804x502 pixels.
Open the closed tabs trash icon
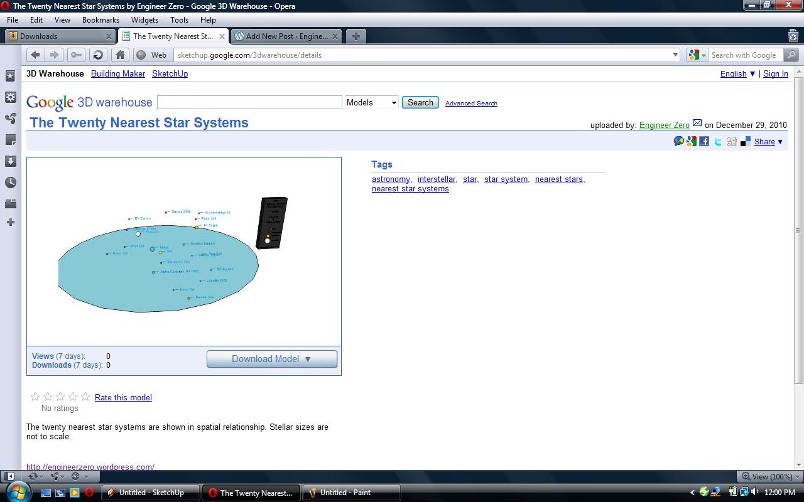point(793,36)
